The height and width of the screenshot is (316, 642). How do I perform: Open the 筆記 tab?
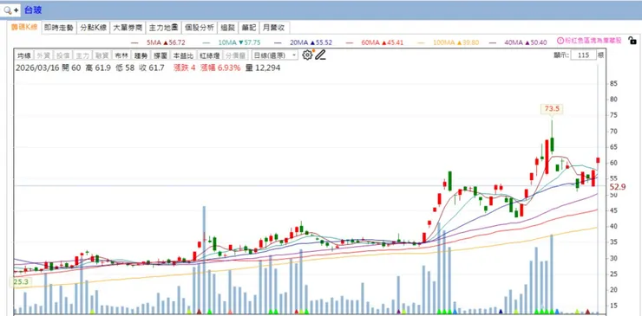click(248, 28)
